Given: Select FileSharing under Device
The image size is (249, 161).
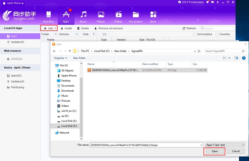Looking at the screenshot, I should coord(17,87).
